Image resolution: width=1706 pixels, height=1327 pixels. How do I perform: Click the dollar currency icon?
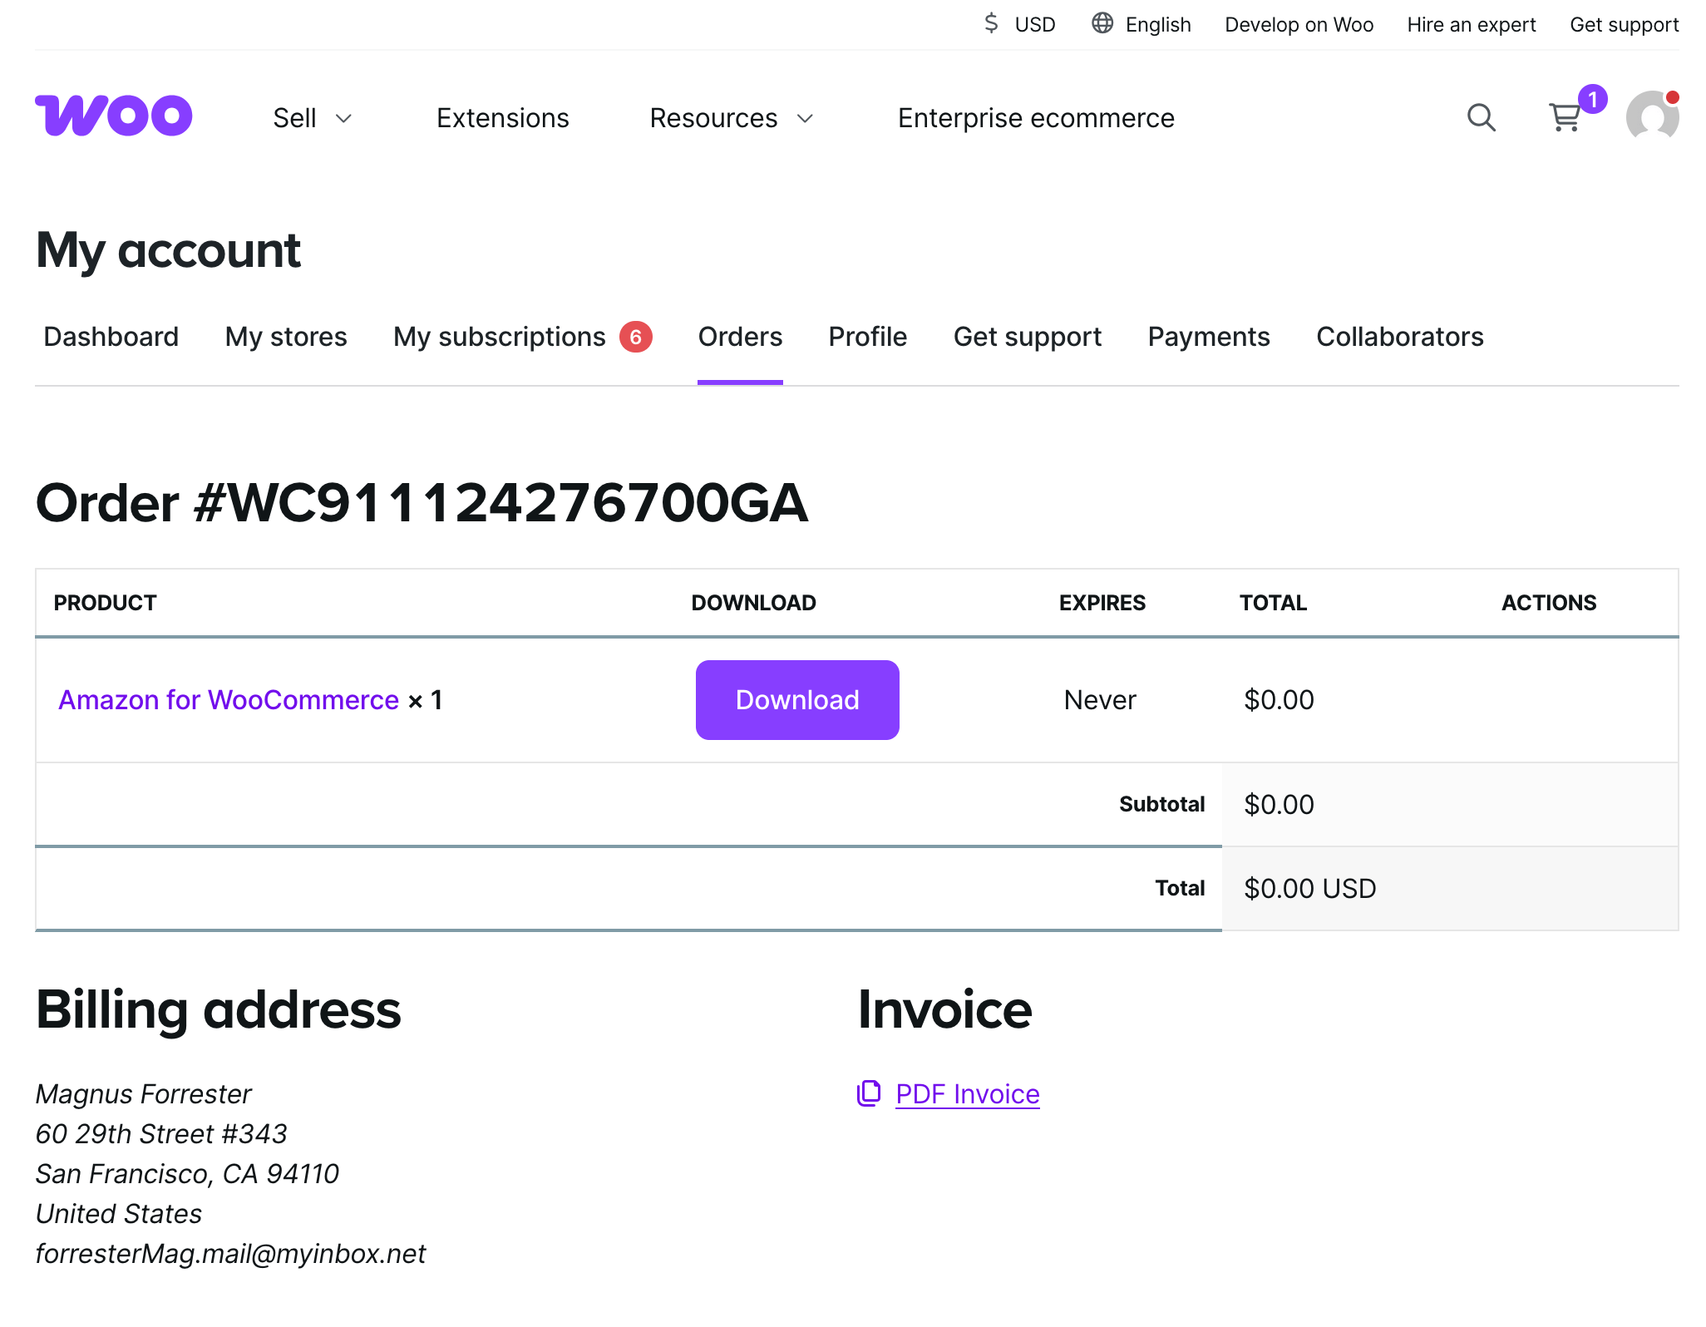(991, 23)
